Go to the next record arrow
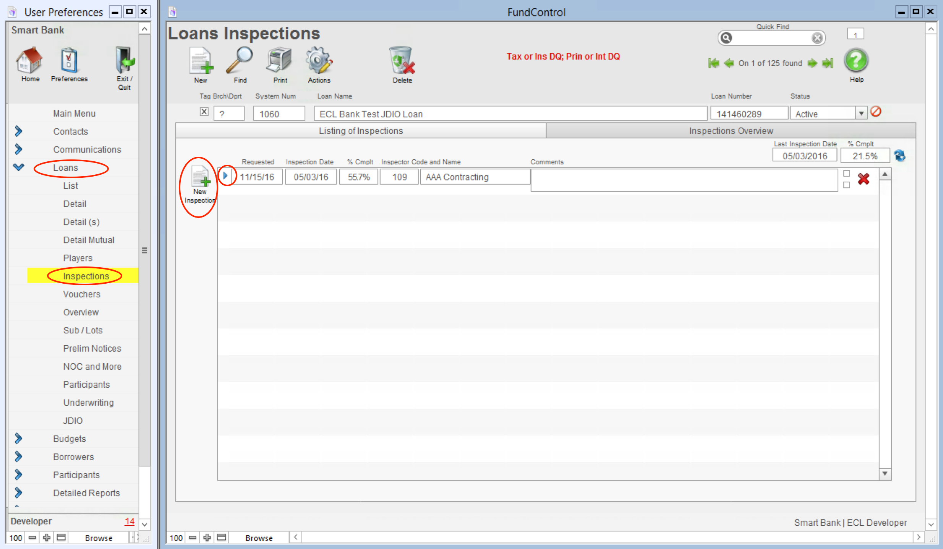943x549 pixels. [812, 63]
